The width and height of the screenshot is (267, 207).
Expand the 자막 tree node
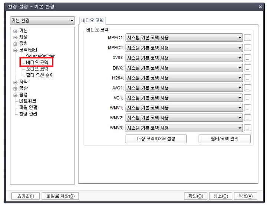(x=15, y=82)
